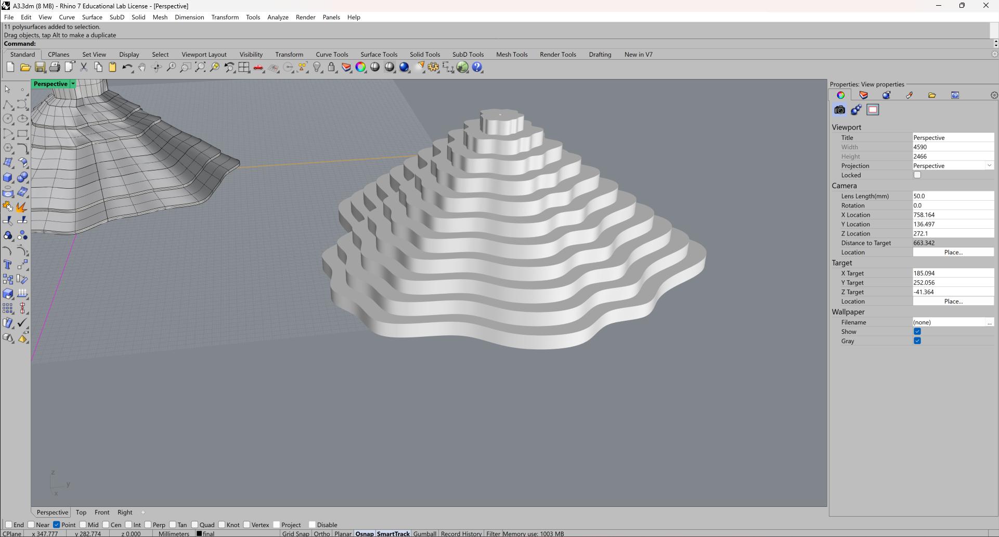
Task: Click the Paste clipboard icon
Action: click(x=112, y=67)
